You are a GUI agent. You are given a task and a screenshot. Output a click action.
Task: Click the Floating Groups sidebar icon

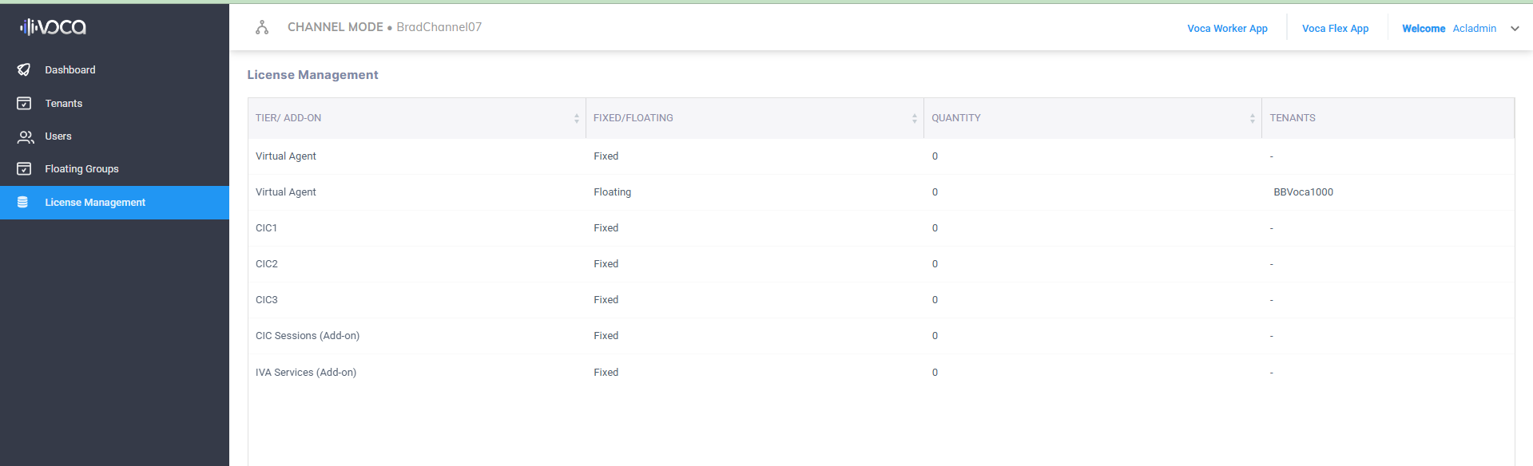pos(24,169)
